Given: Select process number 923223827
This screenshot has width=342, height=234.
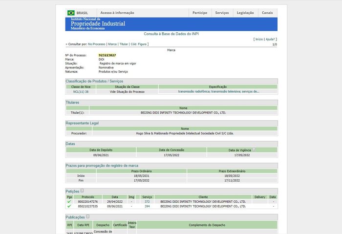Looking at the screenshot, I should [107, 55].
